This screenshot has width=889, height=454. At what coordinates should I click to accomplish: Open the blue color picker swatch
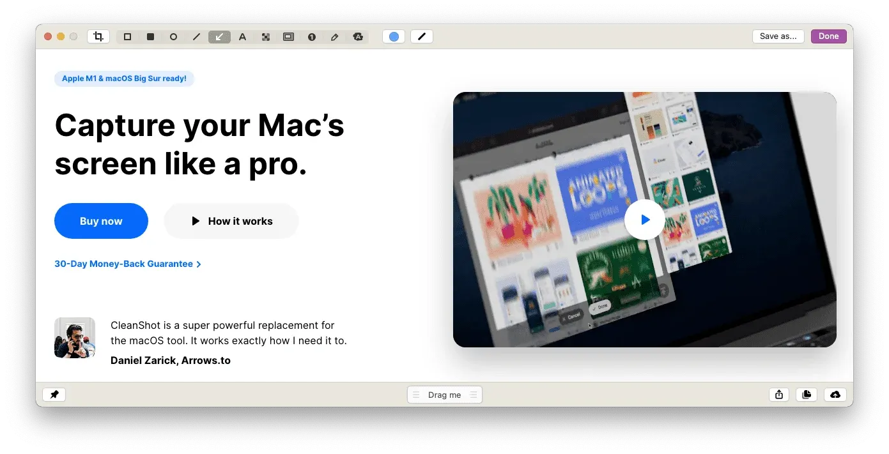point(394,36)
